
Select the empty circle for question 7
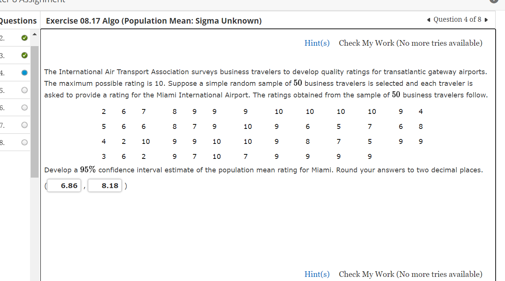coord(24,125)
